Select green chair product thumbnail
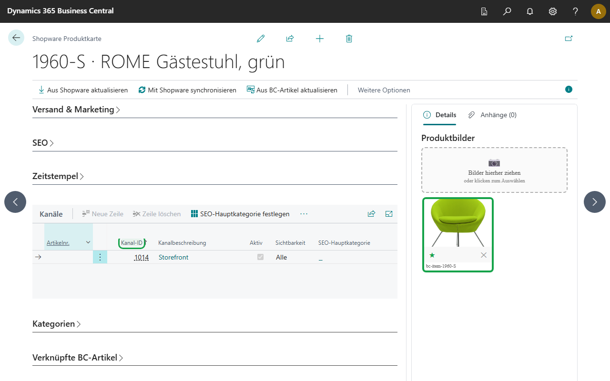 point(457,223)
